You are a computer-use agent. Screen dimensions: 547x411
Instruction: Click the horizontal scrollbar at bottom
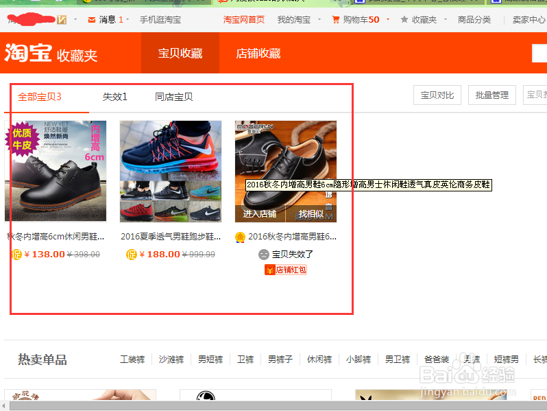[278, 406]
